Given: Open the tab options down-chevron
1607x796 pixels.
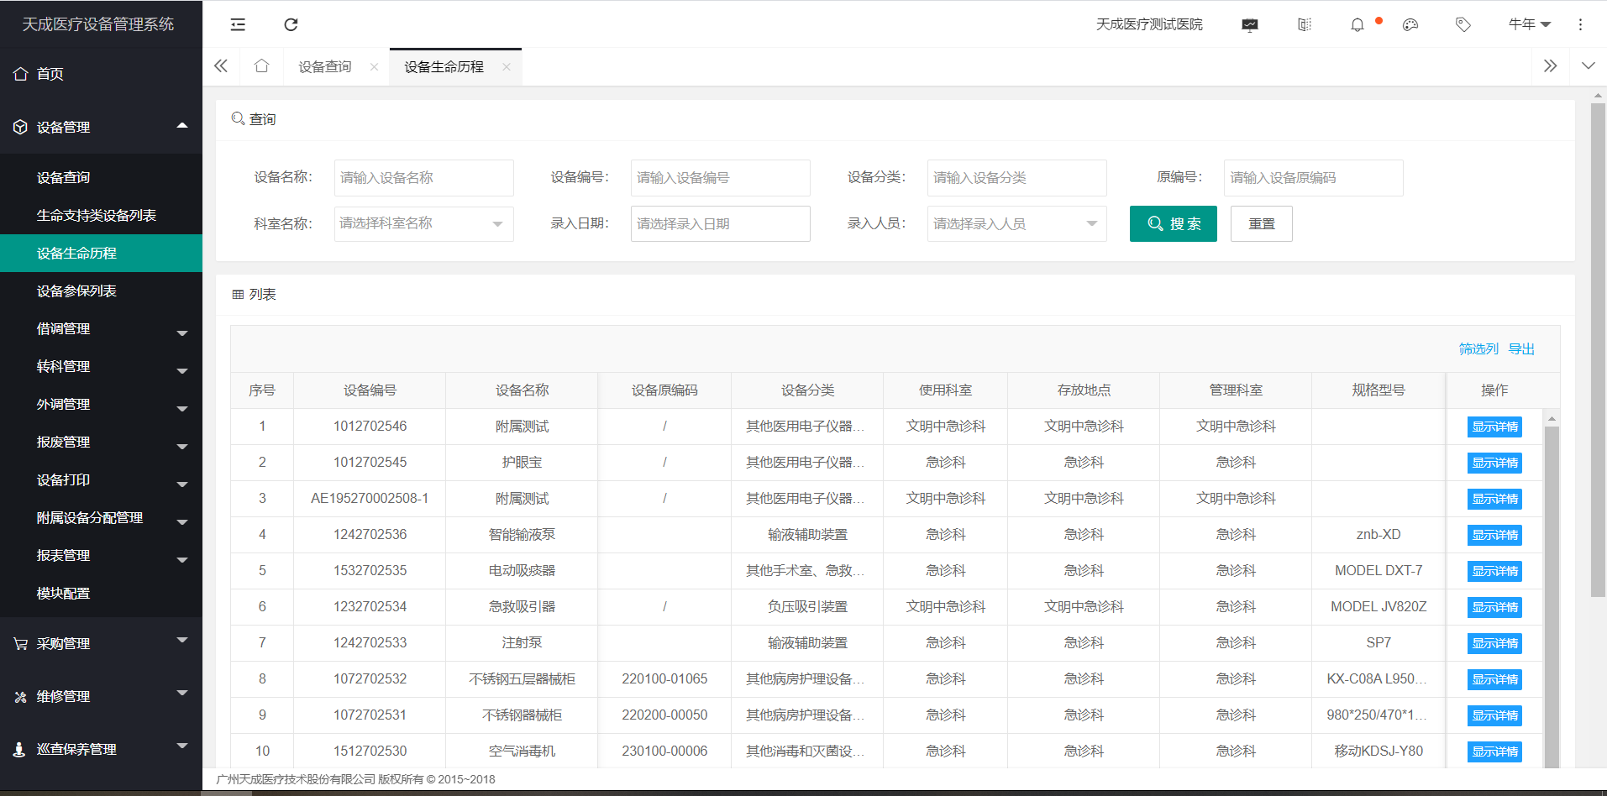Looking at the screenshot, I should point(1588,66).
